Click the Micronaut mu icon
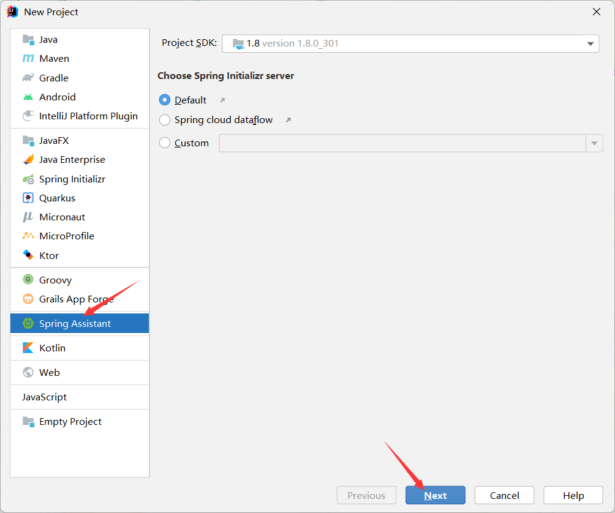615x513 pixels. pyautogui.click(x=28, y=217)
